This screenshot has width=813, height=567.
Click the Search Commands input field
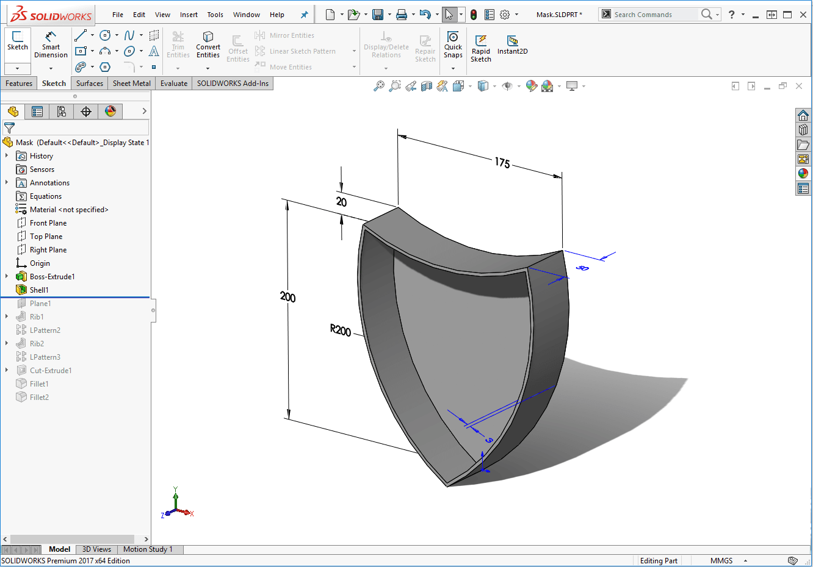pyautogui.click(x=654, y=15)
